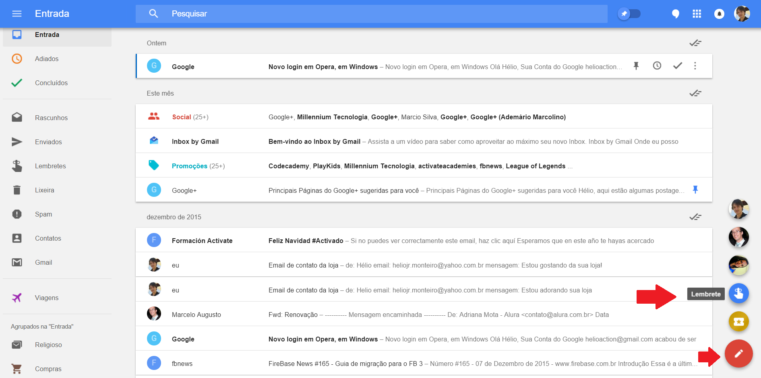Go to Concluídos in sidebar

[57, 83]
